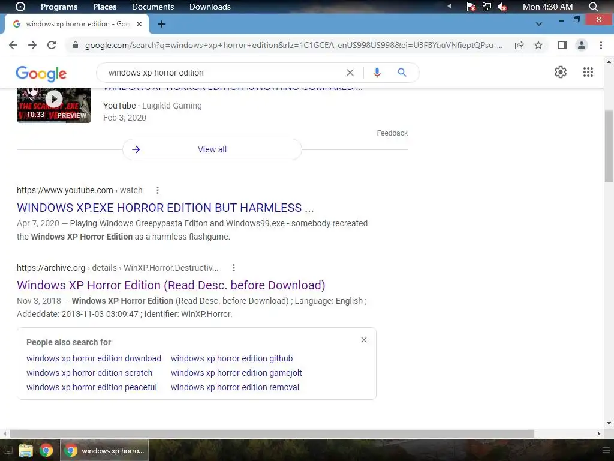Show desktop from the taskbar
The width and height of the screenshot is (614, 461).
[8, 451]
